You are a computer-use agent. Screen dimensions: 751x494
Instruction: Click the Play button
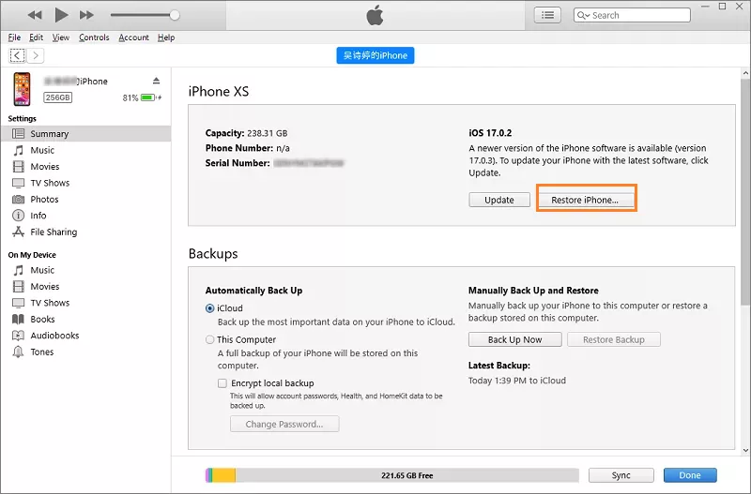click(61, 15)
